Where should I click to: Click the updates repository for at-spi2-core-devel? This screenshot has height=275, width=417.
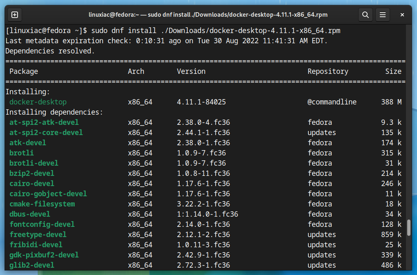click(322, 133)
